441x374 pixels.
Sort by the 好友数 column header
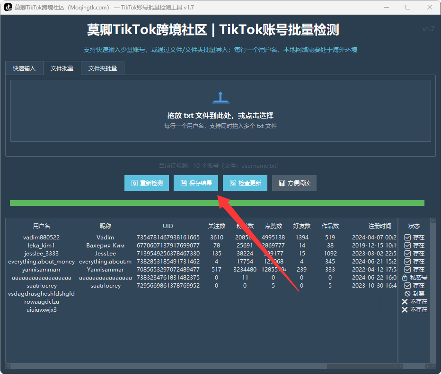tap(302, 226)
